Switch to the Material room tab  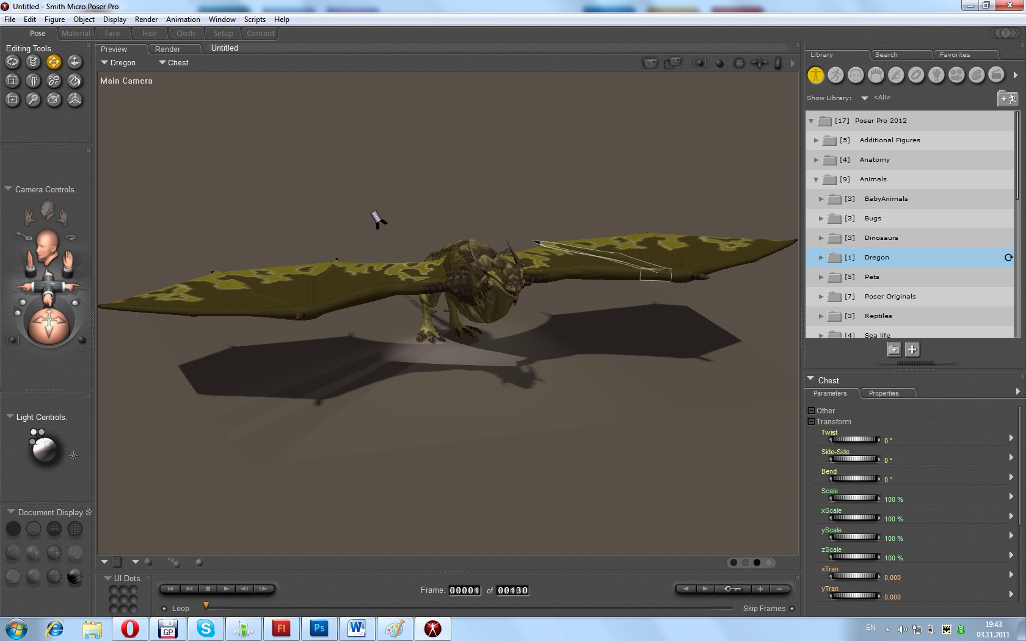(76, 34)
